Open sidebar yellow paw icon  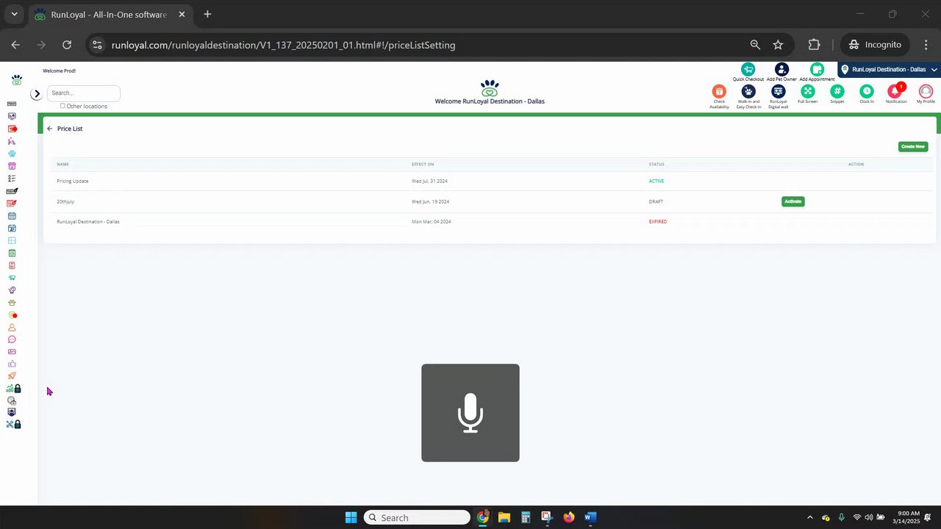click(x=12, y=303)
